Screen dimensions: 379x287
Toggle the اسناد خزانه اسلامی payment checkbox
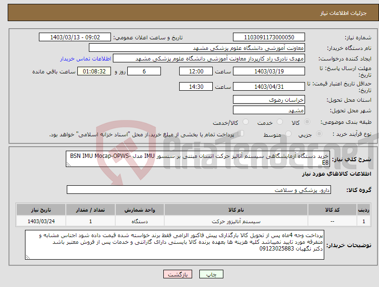(x=241, y=133)
